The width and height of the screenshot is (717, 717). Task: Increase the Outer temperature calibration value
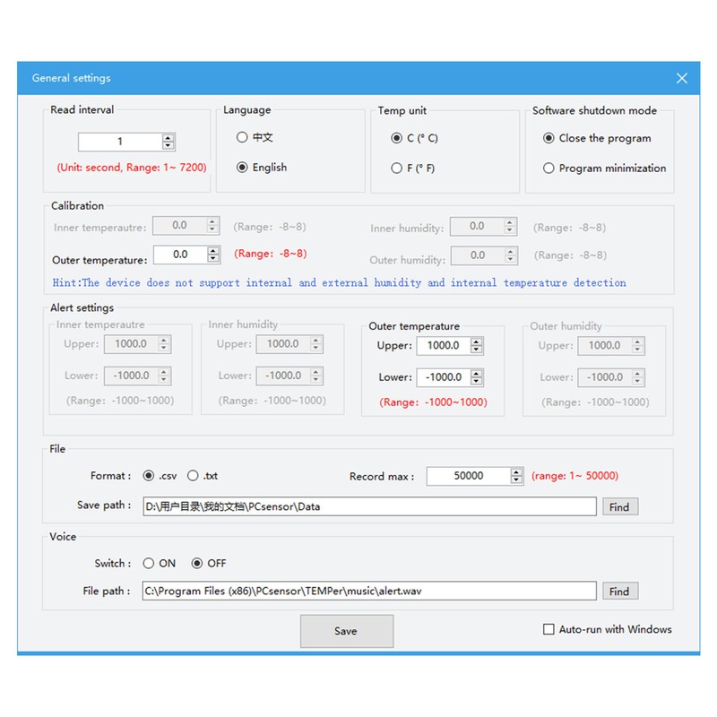pos(212,251)
